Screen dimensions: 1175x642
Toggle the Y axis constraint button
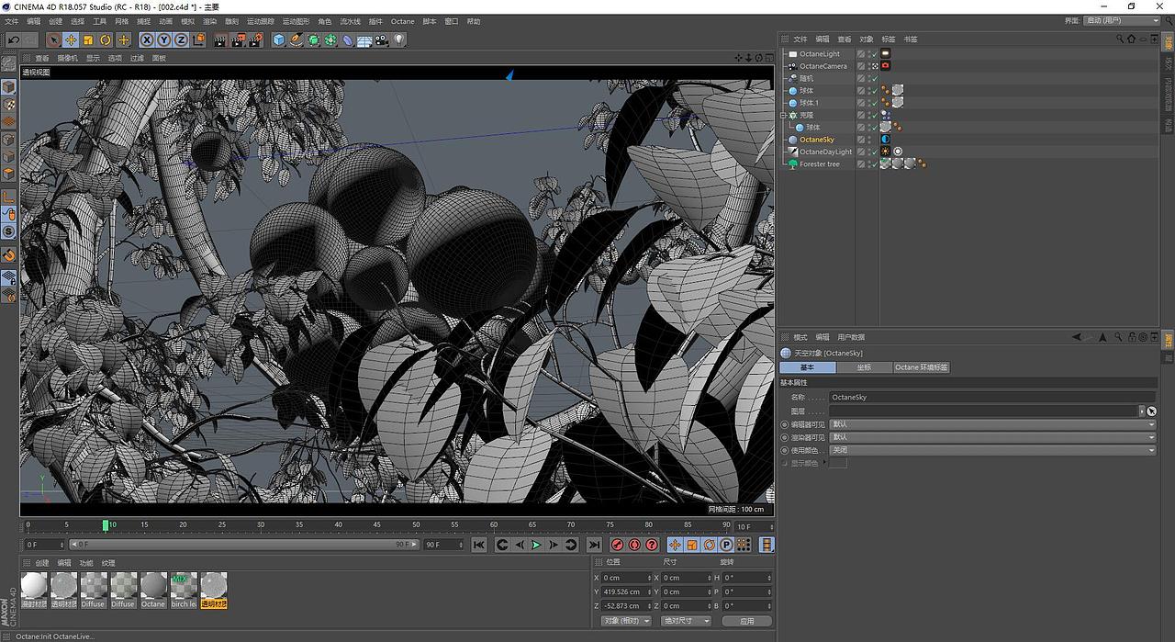(x=163, y=39)
